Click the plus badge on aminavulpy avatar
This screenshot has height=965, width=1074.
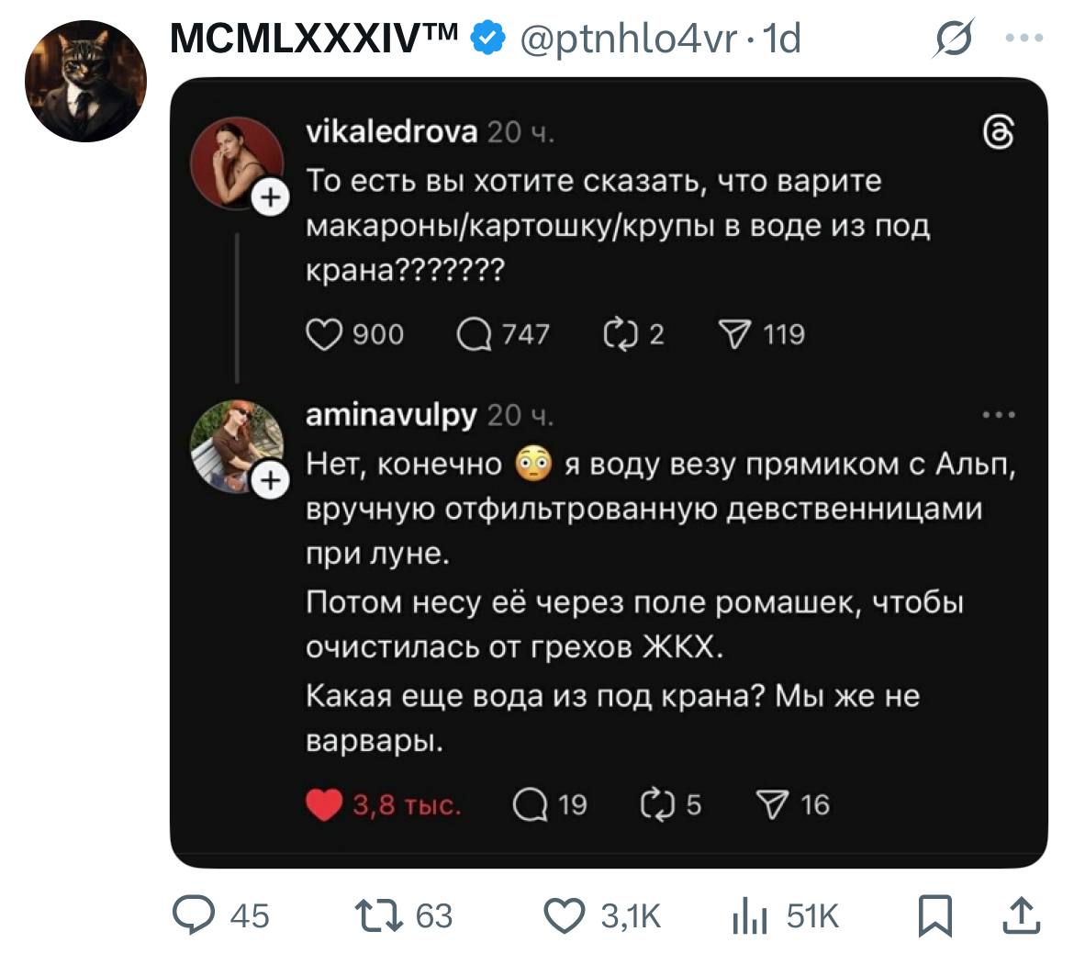tap(270, 479)
